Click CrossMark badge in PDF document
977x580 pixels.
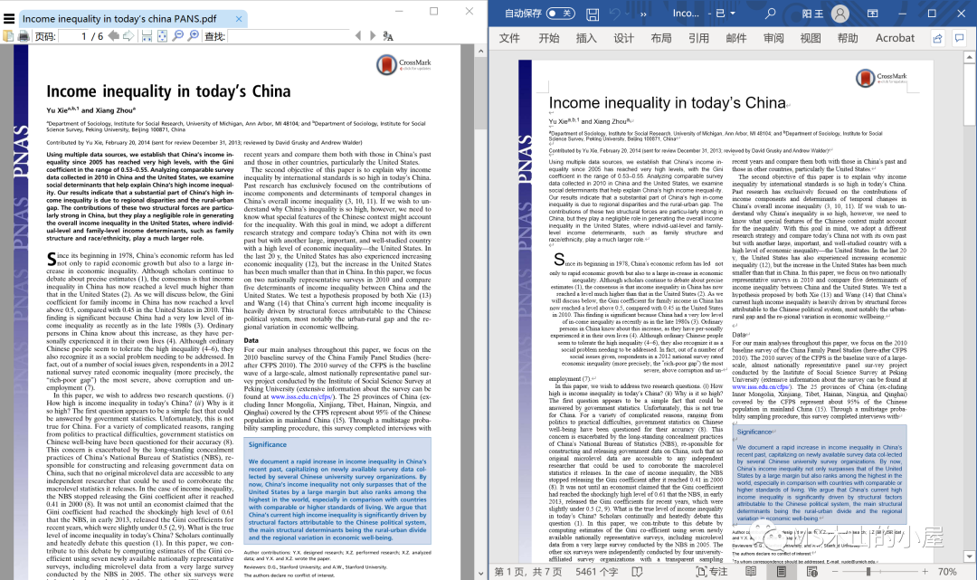point(403,63)
